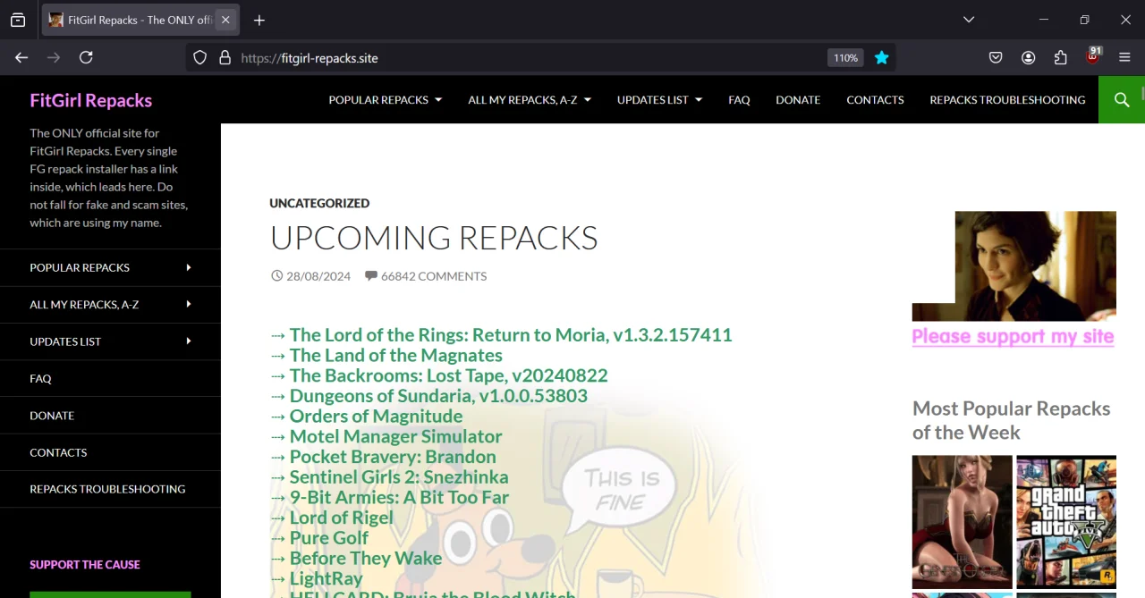The image size is (1145, 598).
Task: Click Dungeons of Sundaria entry
Action: pyautogui.click(x=438, y=396)
